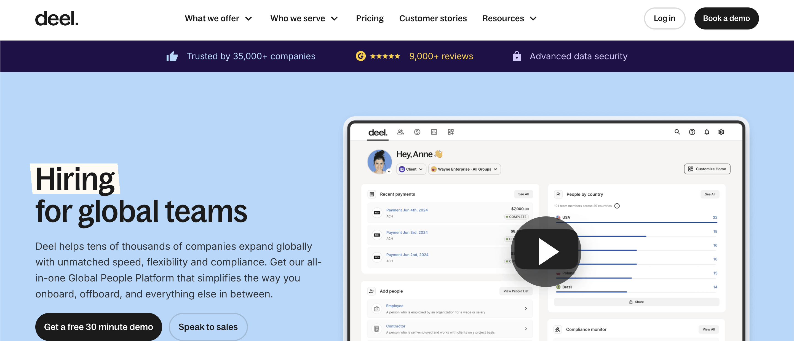This screenshot has width=794, height=341.
Task: Click the help question mark in the dashboard preview
Action: click(692, 132)
